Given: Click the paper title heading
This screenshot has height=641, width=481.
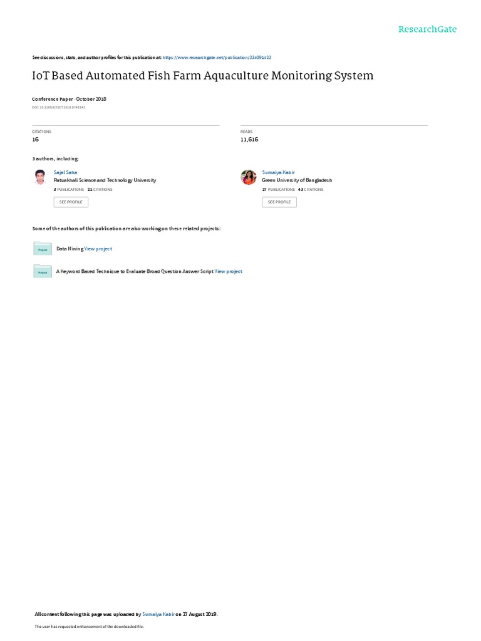Looking at the screenshot, I should (x=203, y=76).
